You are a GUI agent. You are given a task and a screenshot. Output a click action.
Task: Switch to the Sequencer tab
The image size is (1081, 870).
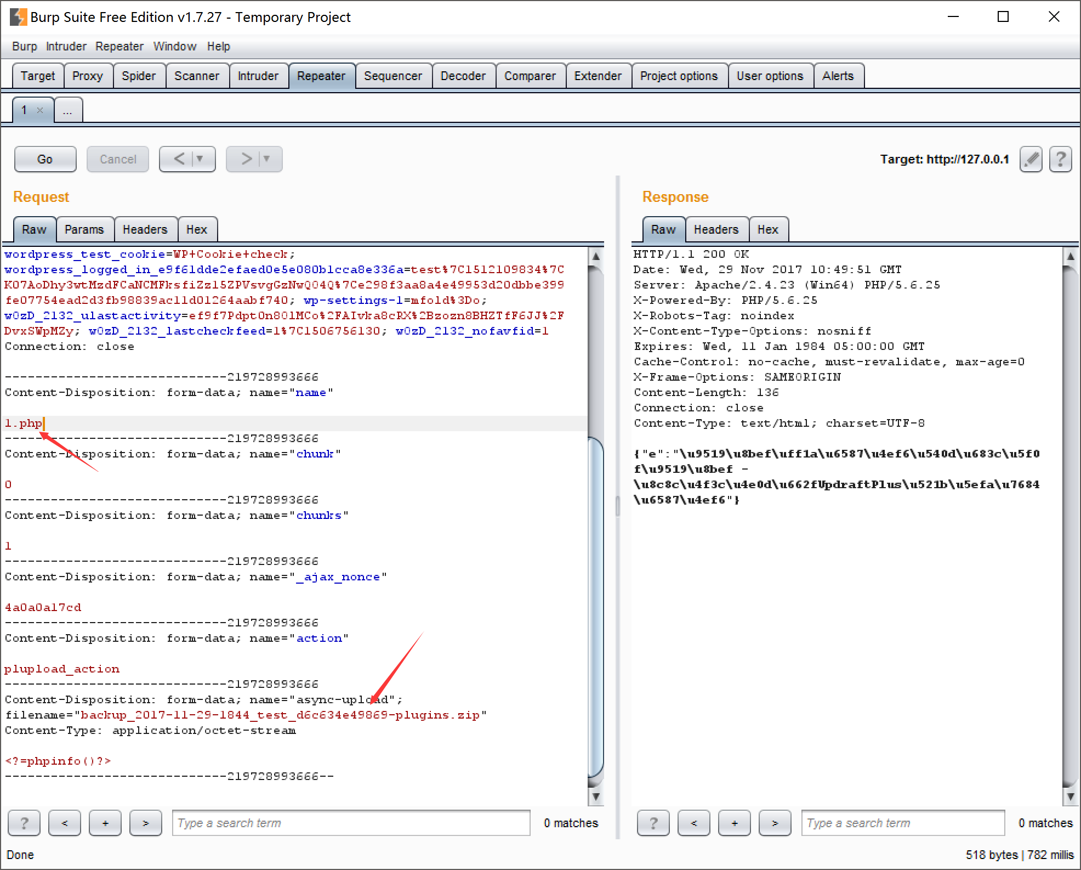coord(393,76)
